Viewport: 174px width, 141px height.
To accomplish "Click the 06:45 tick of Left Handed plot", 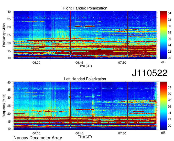I will (x=79, y=133).
